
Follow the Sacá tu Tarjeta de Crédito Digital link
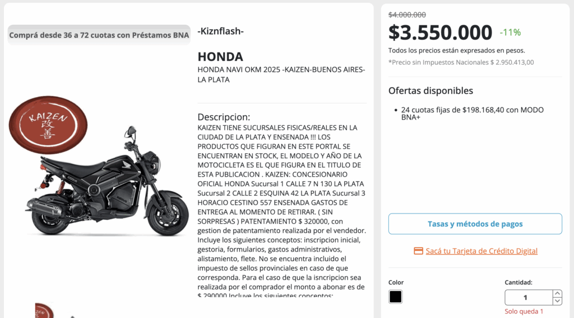[481, 251]
